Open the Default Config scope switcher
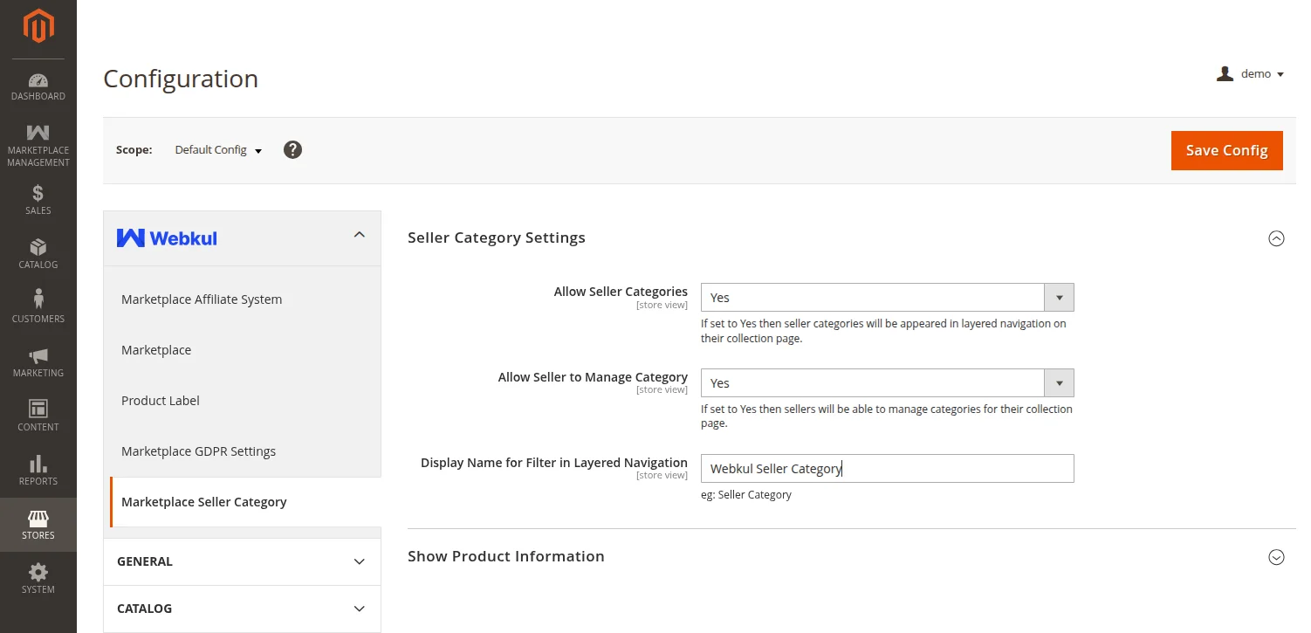The width and height of the screenshot is (1311, 633). tap(218, 150)
